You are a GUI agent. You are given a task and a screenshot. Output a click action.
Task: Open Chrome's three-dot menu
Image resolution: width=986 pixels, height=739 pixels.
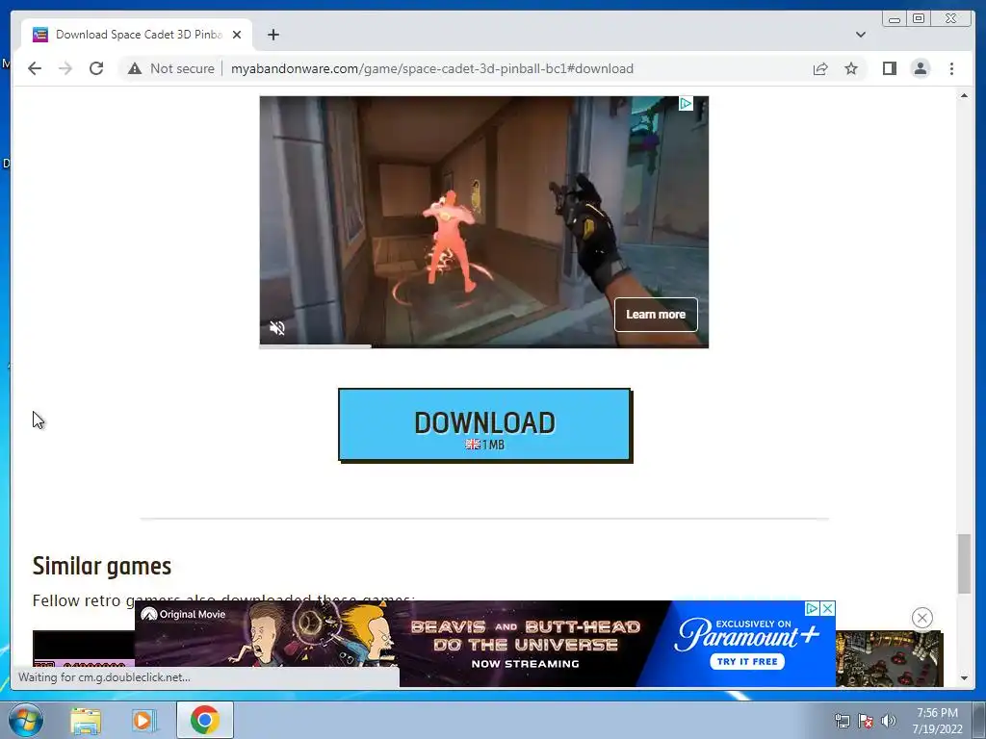(951, 68)
